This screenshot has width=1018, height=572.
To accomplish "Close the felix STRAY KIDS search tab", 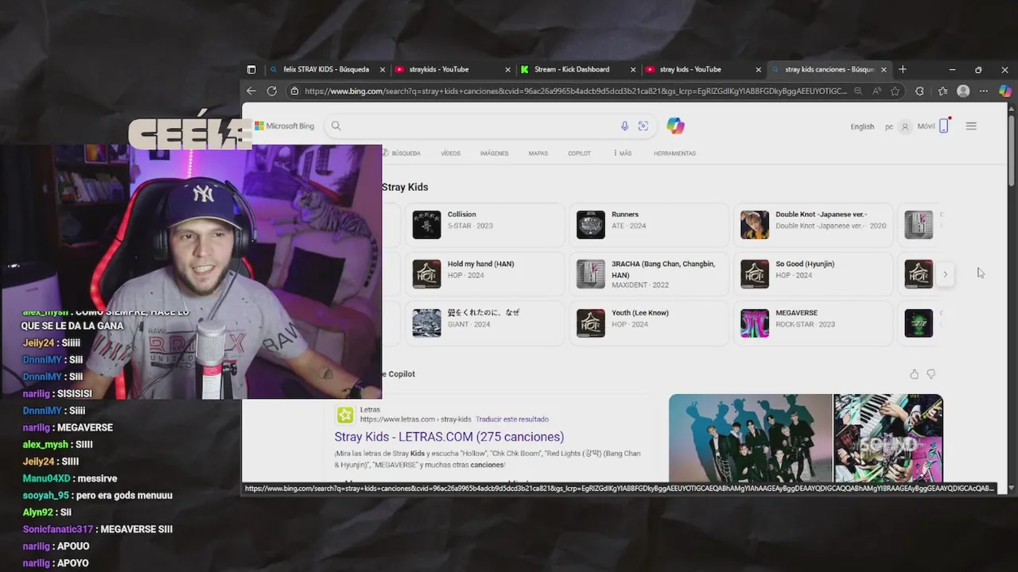I will (x=382, y=69).
